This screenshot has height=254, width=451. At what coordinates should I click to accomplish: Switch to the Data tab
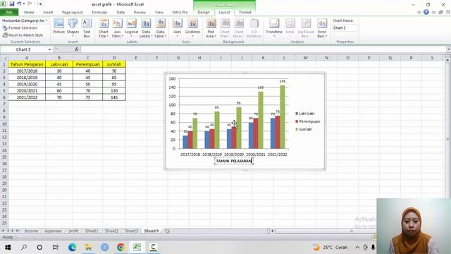121,13
